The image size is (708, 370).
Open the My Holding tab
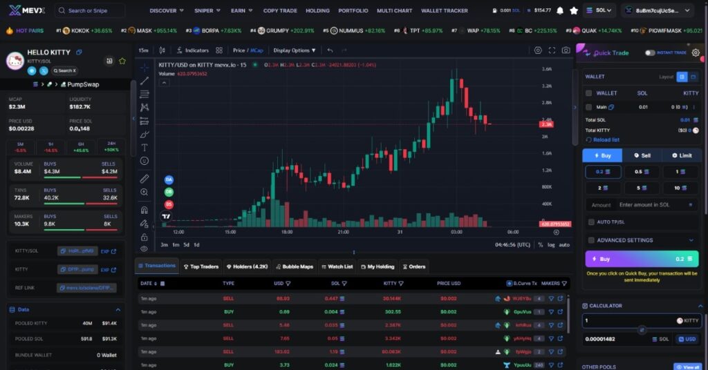point(378,266)
